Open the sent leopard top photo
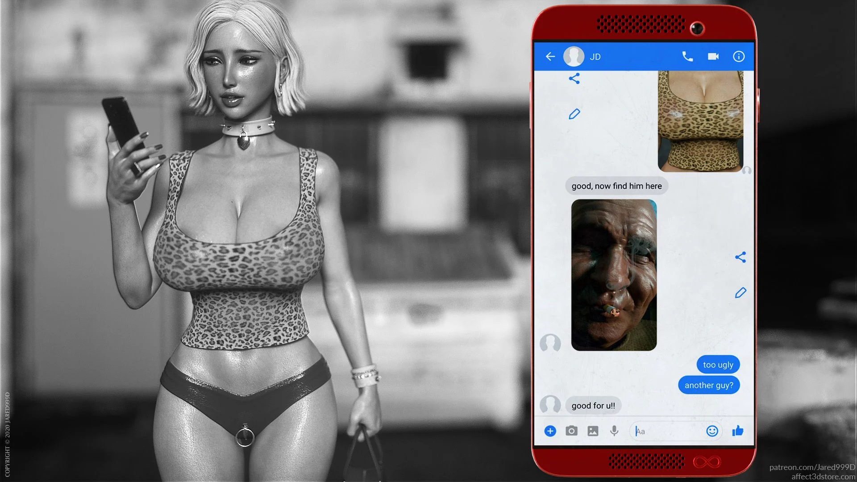This screenshot has height=482, width=857. click(700, 121)
